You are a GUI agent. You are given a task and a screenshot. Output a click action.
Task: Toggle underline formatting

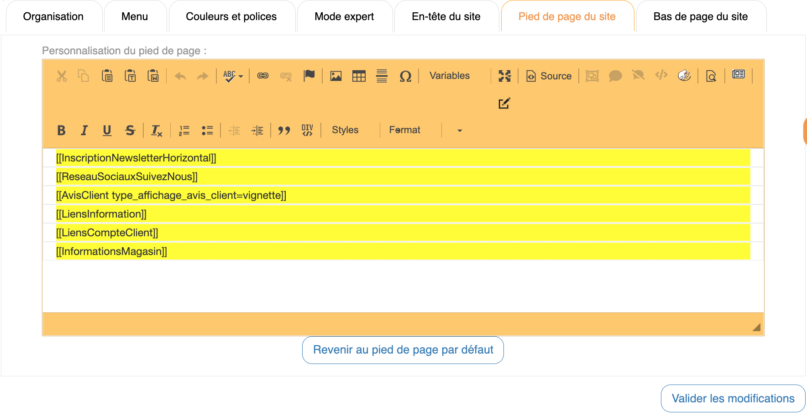tap(107, 130)
